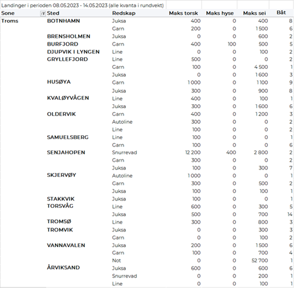This screenshot has height=288, width=294.
Task: Click the DJUPVIK I LYNGEN cell
Action: pos(73,52)
